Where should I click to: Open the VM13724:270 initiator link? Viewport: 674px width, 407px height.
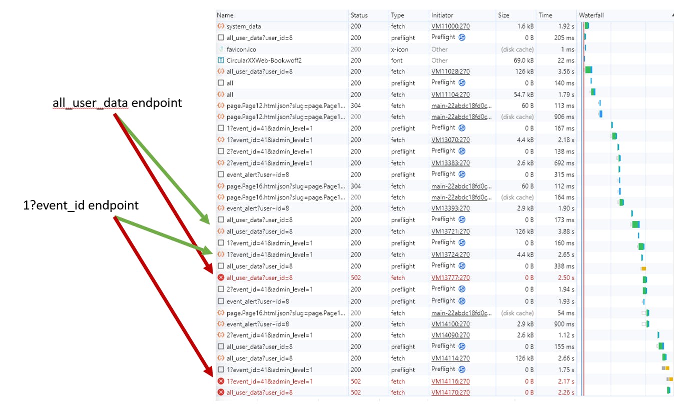click(450, 254)
